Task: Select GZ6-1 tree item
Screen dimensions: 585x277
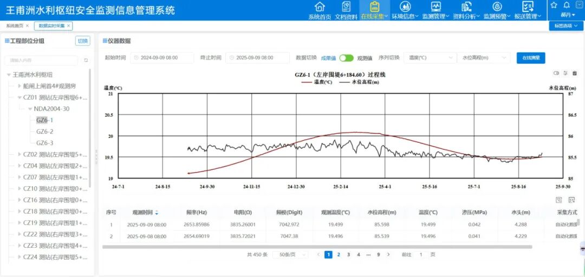Action: pyautogui.click(x=44, y=120)
